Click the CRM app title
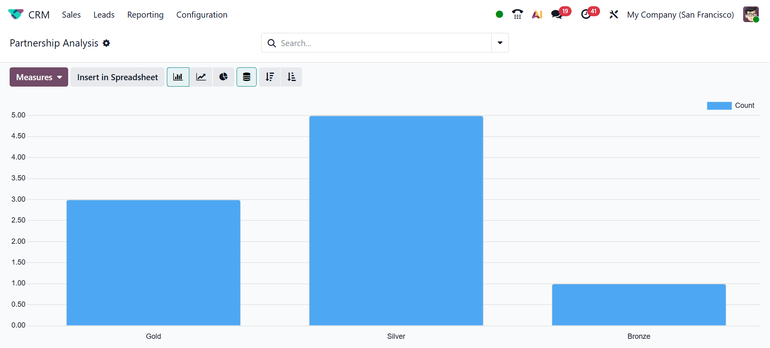 point(39,14)
